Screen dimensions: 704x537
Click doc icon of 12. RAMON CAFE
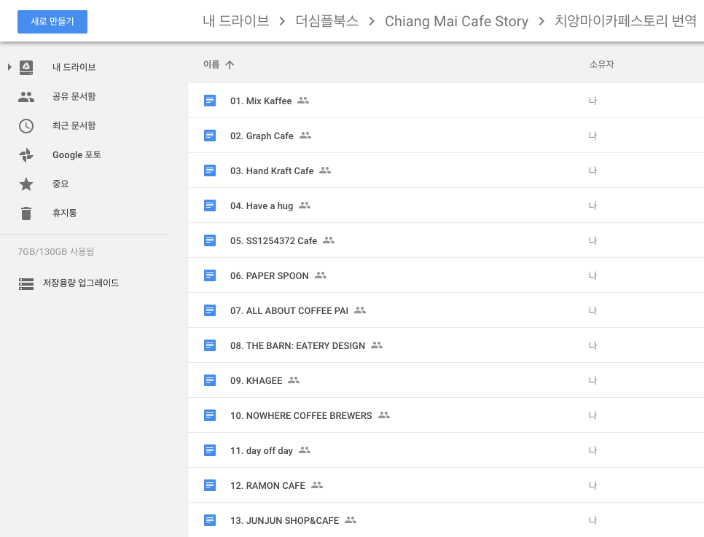pyautogui.click(x=210, y=485)
